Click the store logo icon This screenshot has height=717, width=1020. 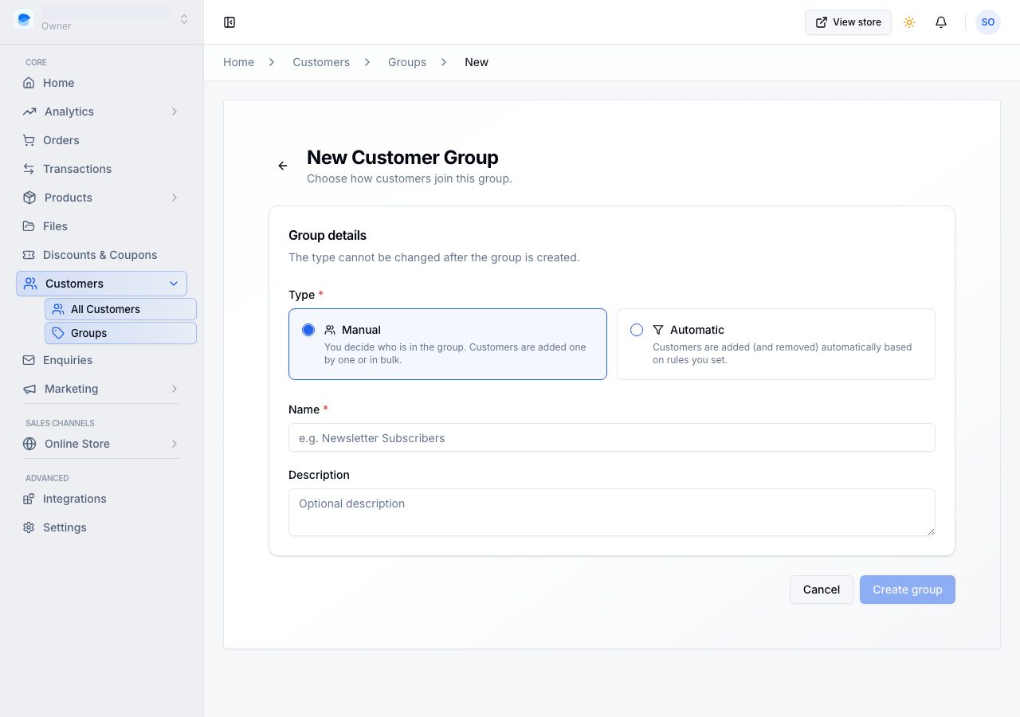(x=24, y=18)
